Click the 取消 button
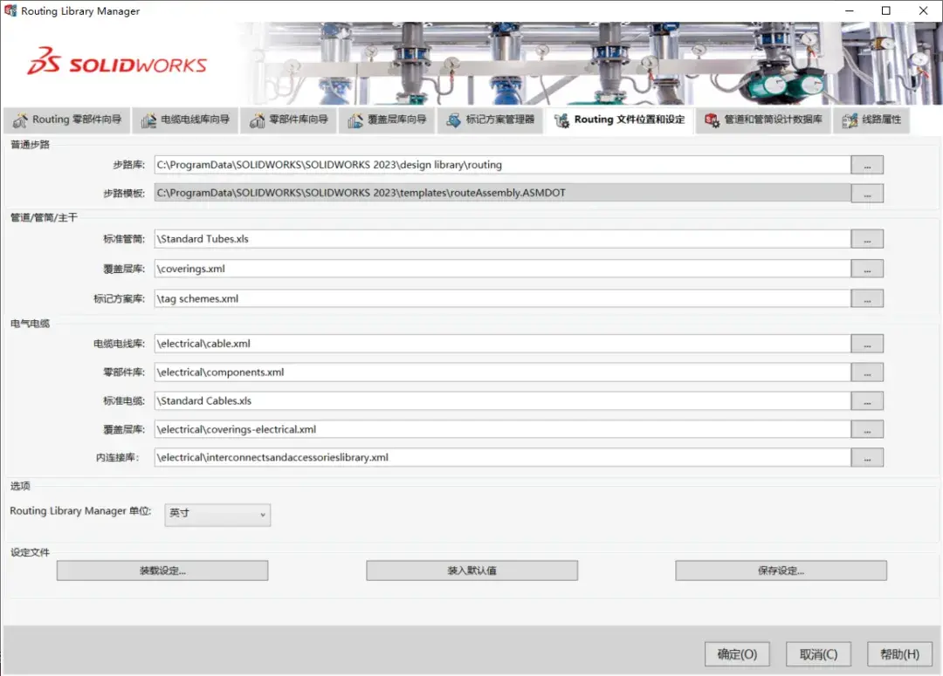 point(818,653)
